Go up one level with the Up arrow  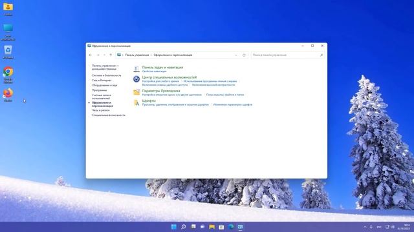tap(111, 55)
